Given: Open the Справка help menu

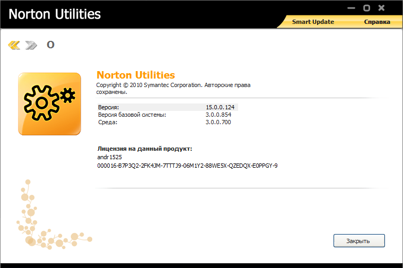Looking at the screenshot, I should coord(376,22).
